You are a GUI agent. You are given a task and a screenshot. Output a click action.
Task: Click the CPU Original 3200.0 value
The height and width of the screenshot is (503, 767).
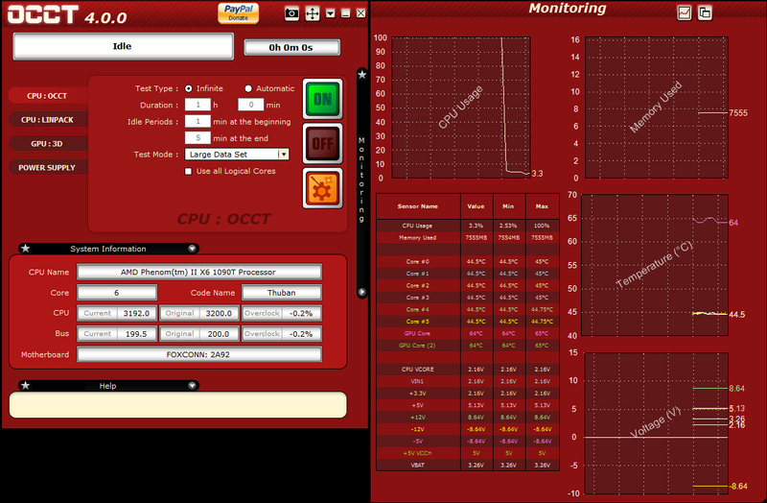click(x=219, y=313)
